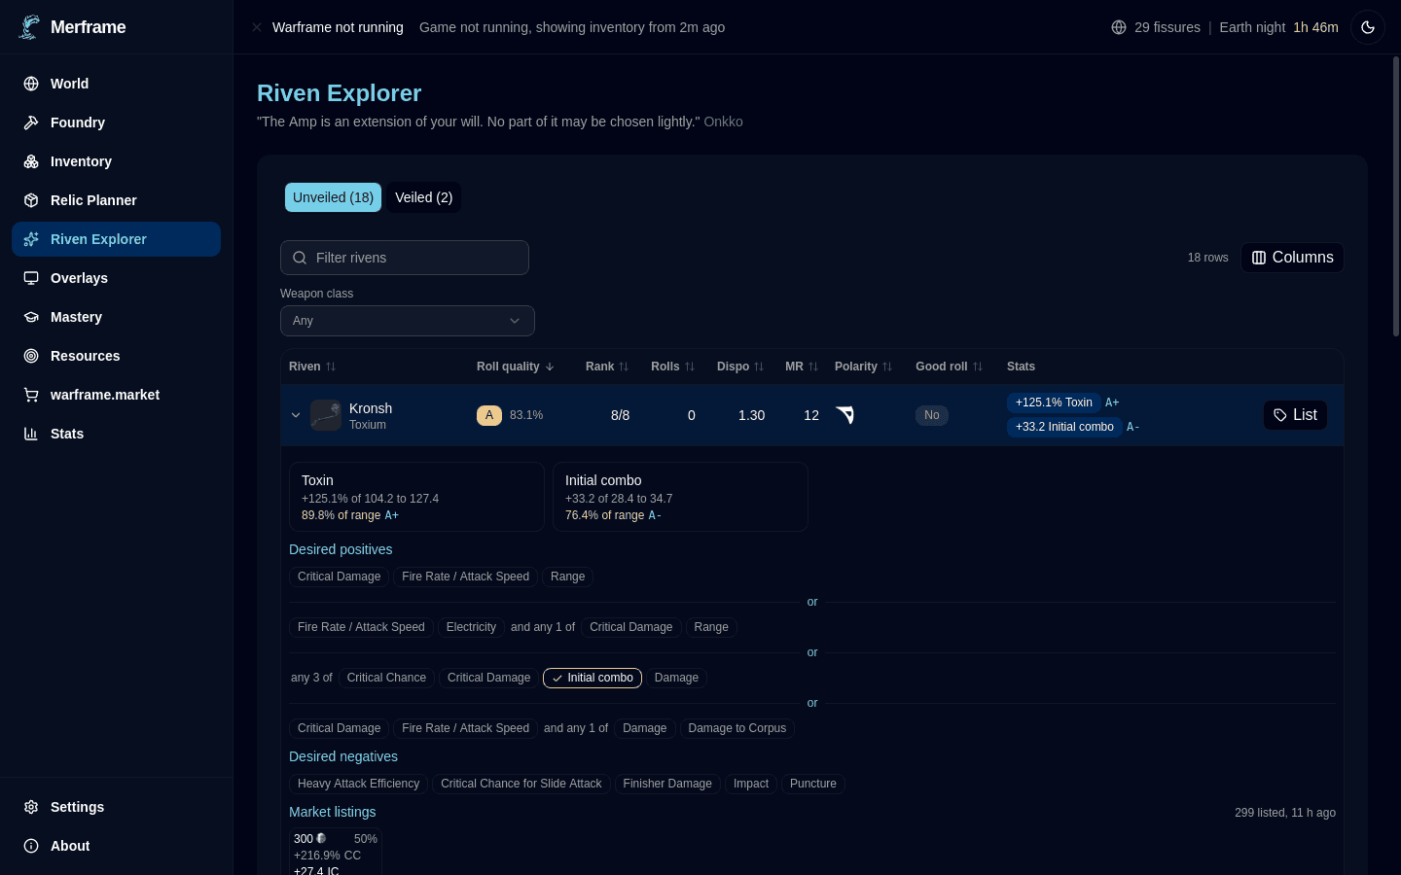The height and width of the screenshot is (875, 1401).
Task: Sort table by Rolls column
Action: tap(673, 367)
